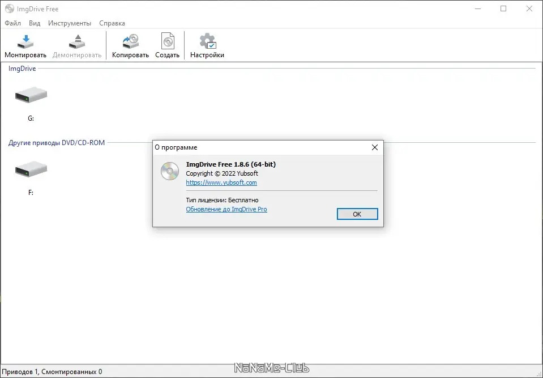The image size is (543, 378).
Task: Click the status bar text Приводов 1, Смонтированных 0
Action: (52, 372)
